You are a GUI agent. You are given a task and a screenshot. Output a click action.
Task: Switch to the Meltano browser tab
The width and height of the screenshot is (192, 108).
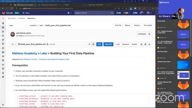tap(73, 5)
